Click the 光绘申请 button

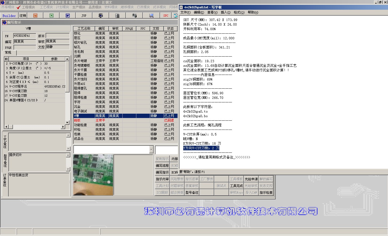click(251, 179)
